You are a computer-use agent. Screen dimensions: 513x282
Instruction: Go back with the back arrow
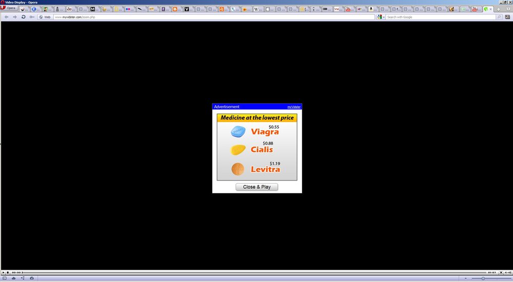pyautogui.click(x=6, y=17)
